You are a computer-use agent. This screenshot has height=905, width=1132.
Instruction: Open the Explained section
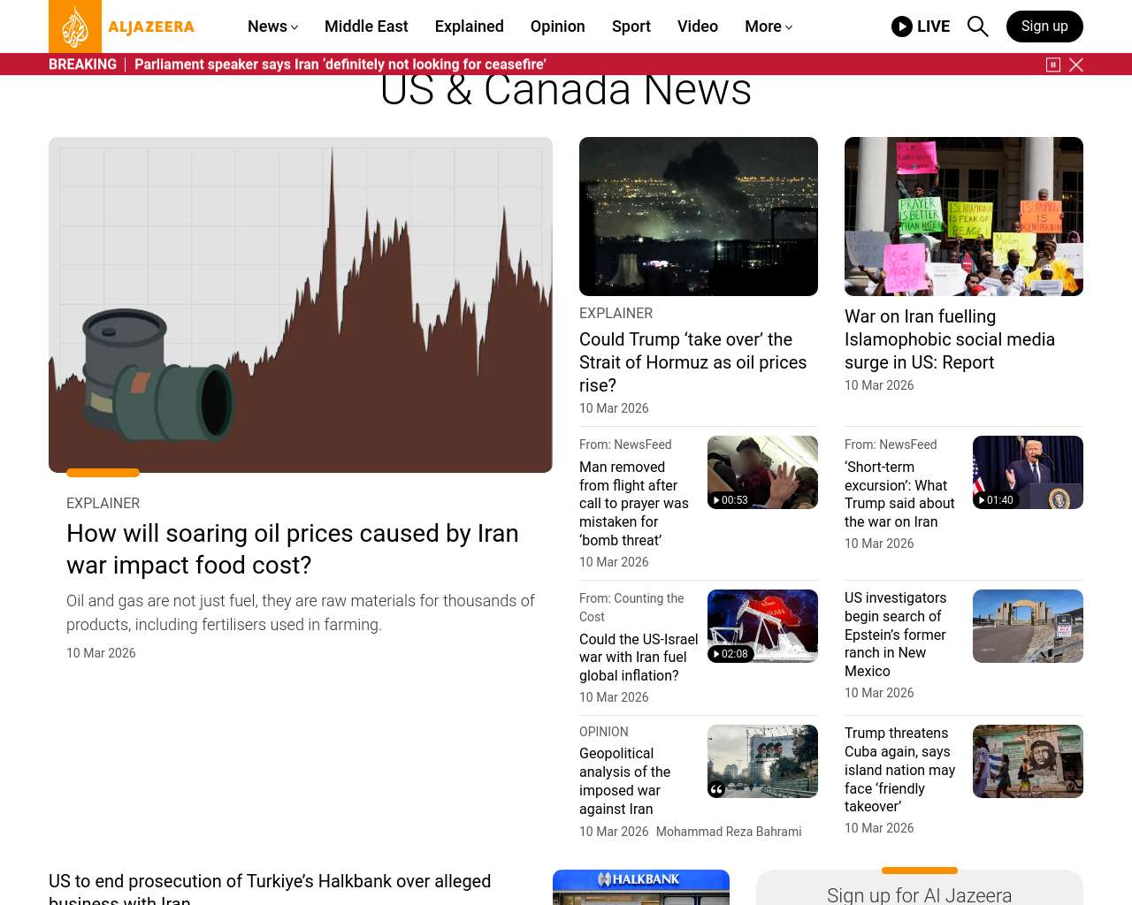coord(470,27)
